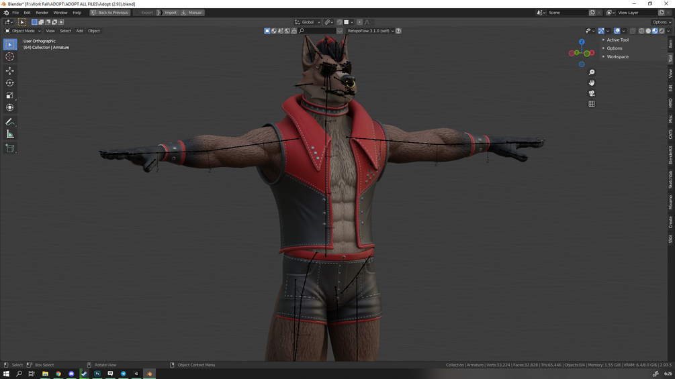Select the Add Cube tool

[x=10, y=149]
